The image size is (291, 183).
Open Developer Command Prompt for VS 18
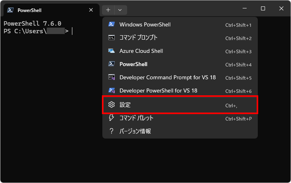[x=180, y=77]
